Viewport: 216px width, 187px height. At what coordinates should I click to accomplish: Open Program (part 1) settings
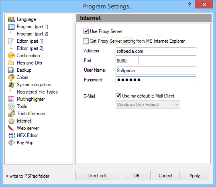(x=33, y=27)
